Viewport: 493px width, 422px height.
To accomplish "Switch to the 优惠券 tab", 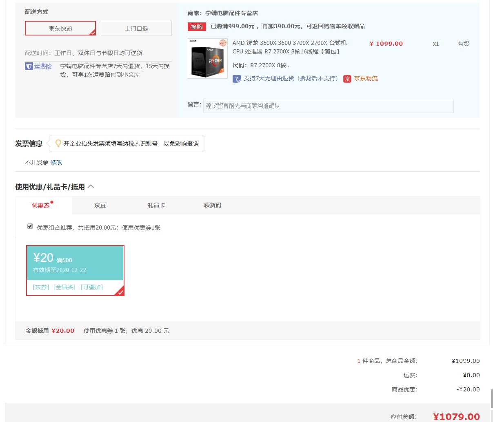I will point(44,205).
